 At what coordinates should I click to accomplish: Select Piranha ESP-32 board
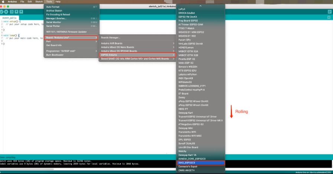pos(200,59)
